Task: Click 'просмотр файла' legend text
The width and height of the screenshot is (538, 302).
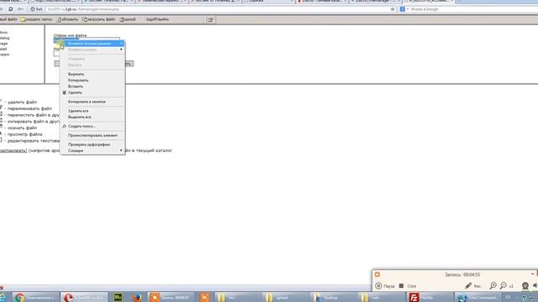Action: 25,134
